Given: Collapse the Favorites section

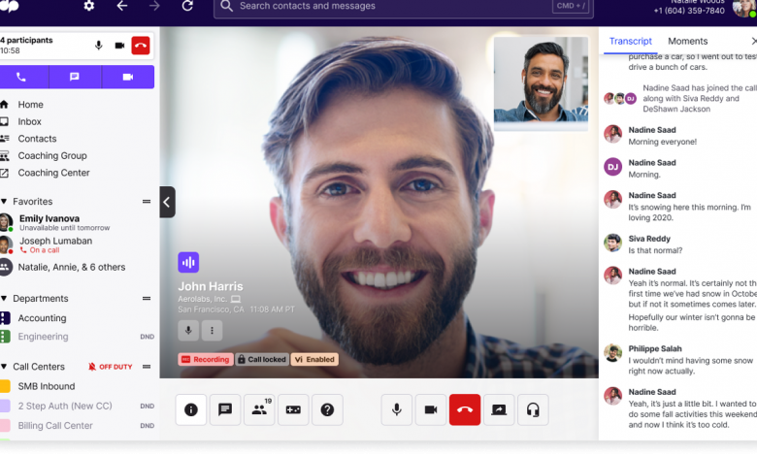Looking at the screenshot, I should click(4, 202).
